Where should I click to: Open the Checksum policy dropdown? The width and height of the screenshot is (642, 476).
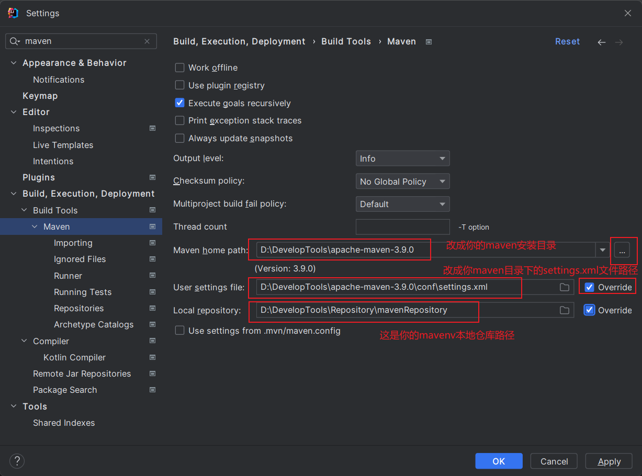(x=402, y=182)
